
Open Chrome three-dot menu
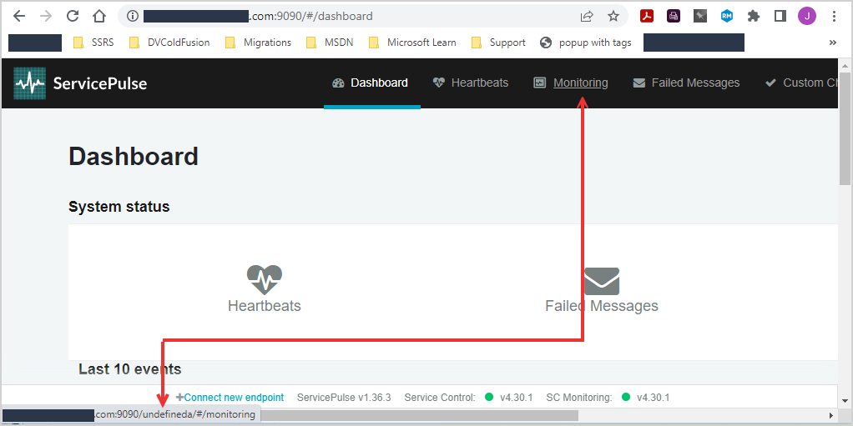(834, 17)
